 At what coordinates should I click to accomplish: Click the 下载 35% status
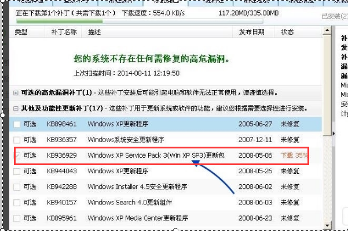pyautogui.click(x=294, y=155)
